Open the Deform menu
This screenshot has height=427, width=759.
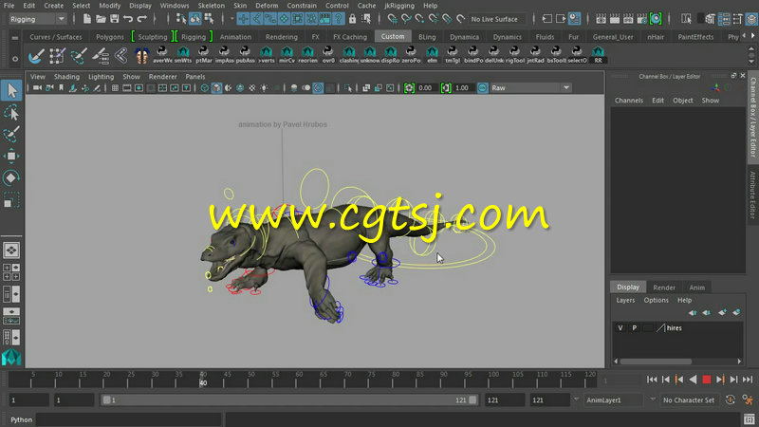[267, 6]
